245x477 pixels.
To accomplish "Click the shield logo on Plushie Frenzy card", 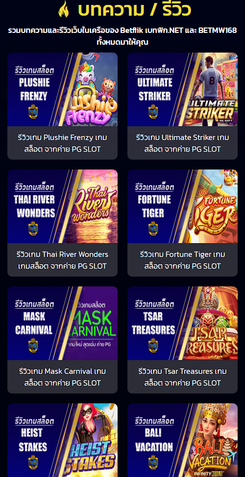I will [x=33, y=112].
